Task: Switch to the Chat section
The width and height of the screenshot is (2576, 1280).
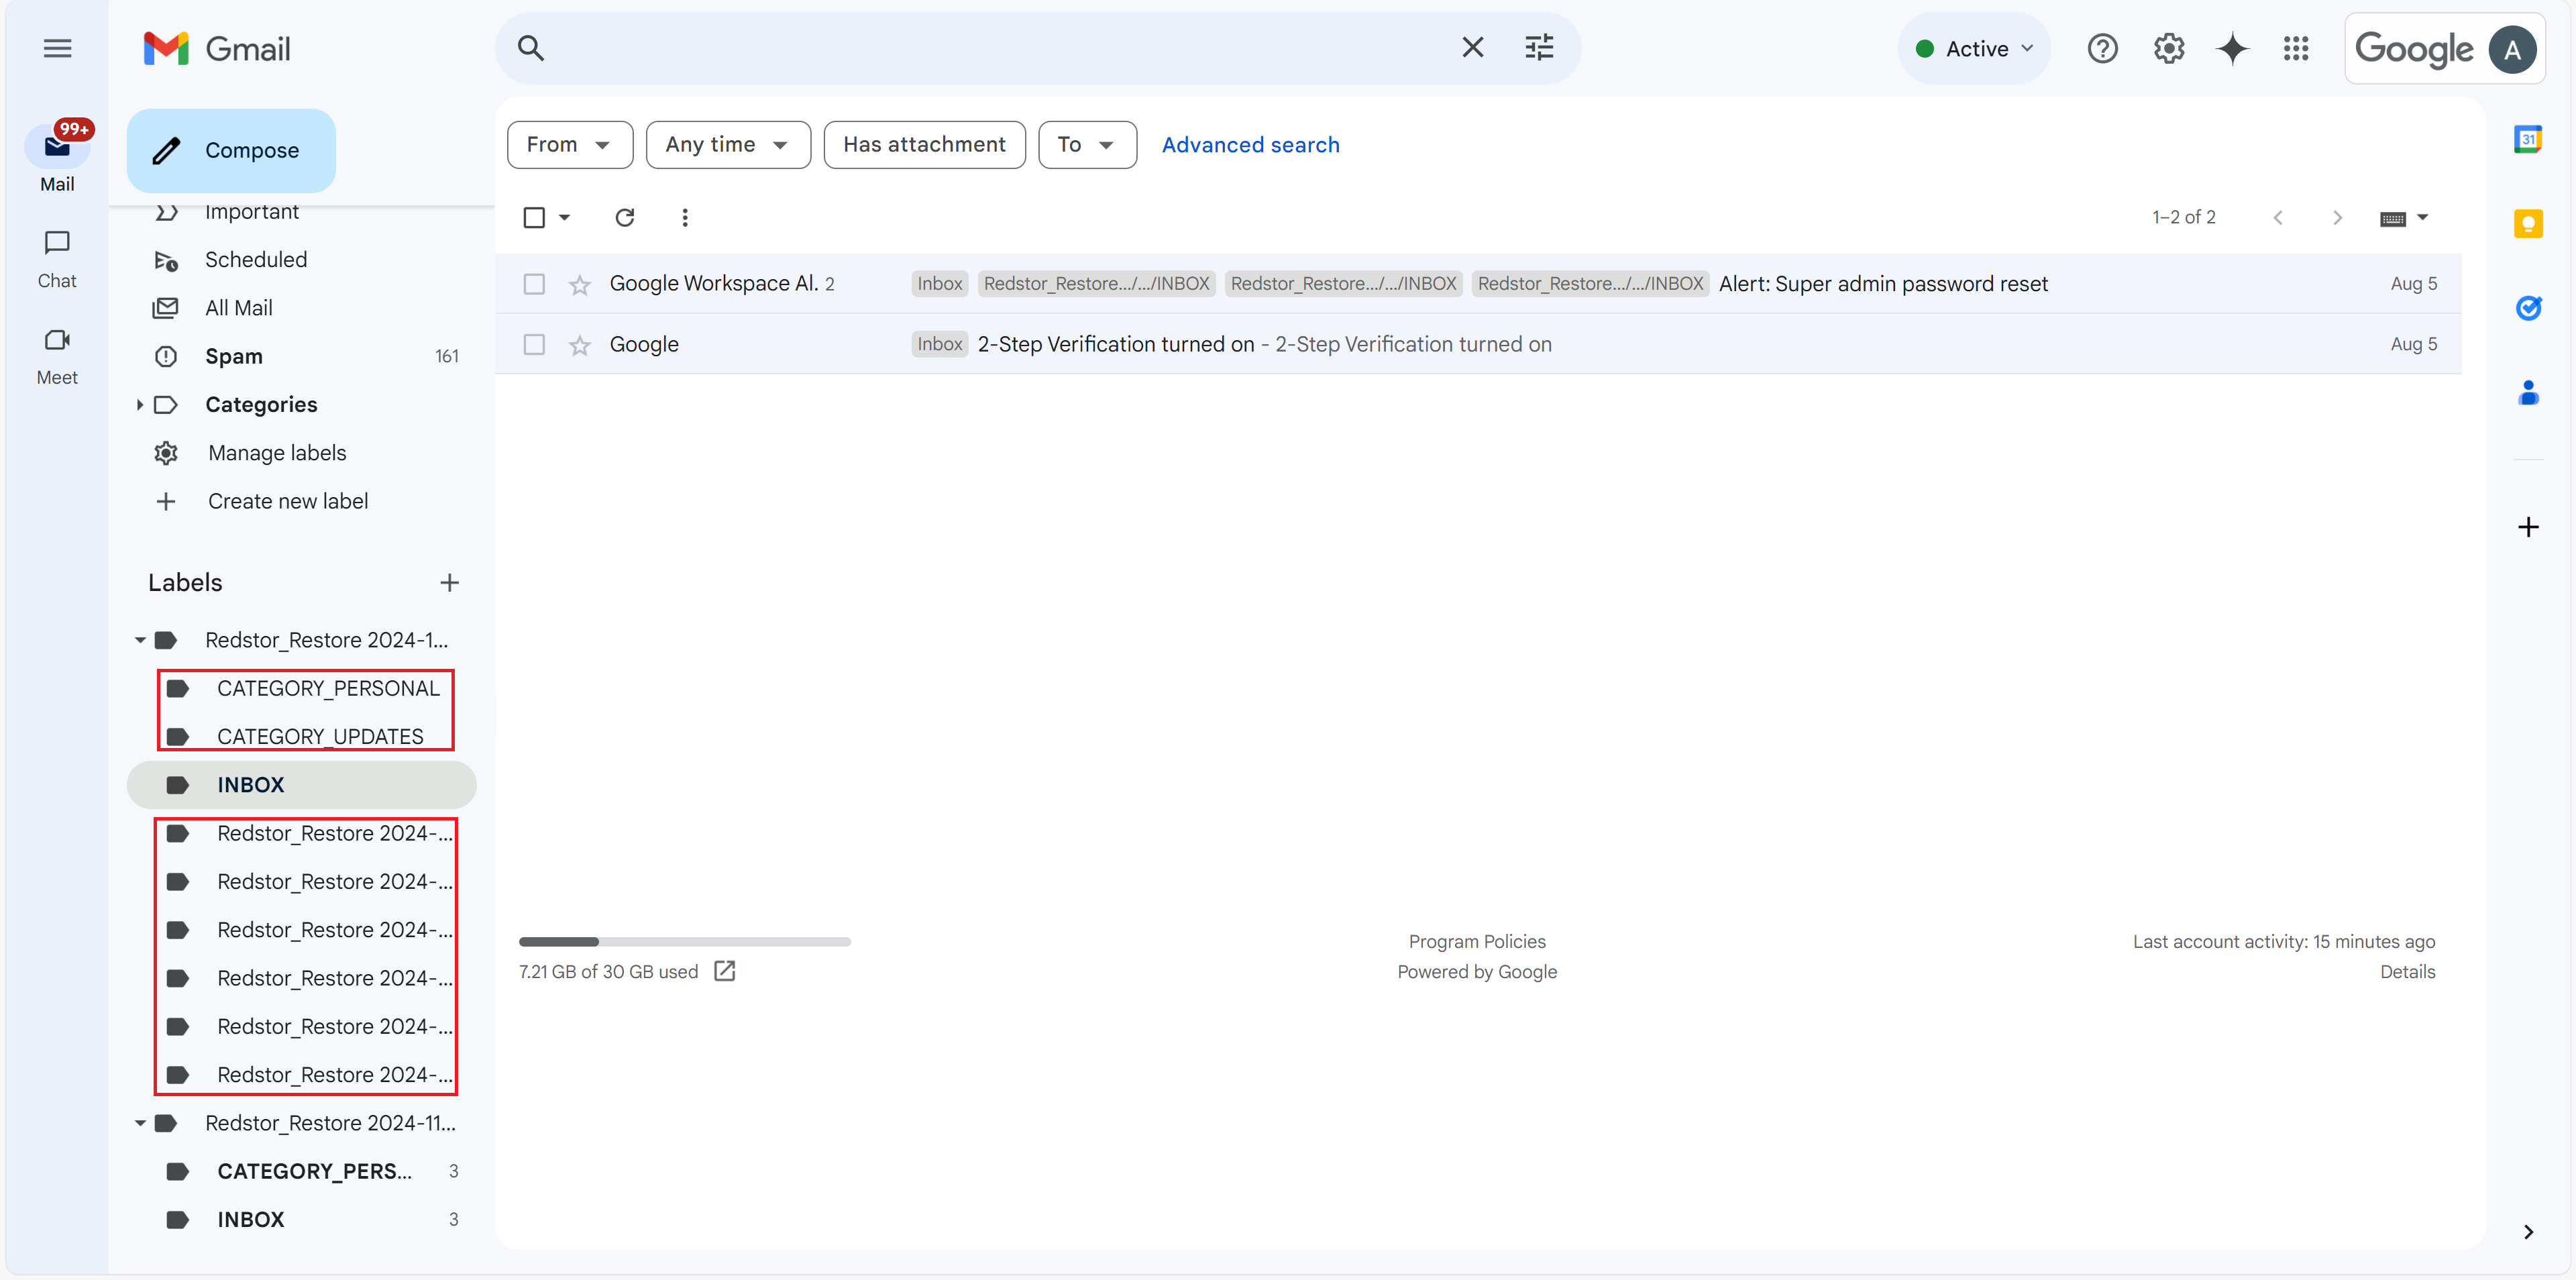Action: pos(57,260)
